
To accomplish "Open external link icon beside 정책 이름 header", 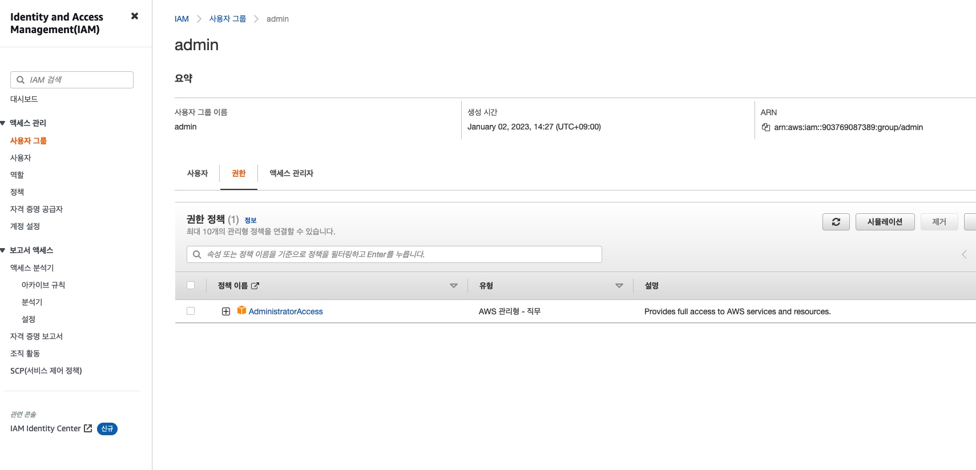I will (x=255, y=286).
